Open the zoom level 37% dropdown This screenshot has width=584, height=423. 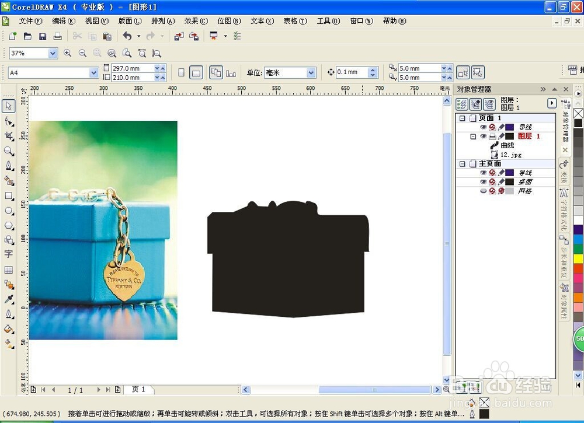[53, 54]
